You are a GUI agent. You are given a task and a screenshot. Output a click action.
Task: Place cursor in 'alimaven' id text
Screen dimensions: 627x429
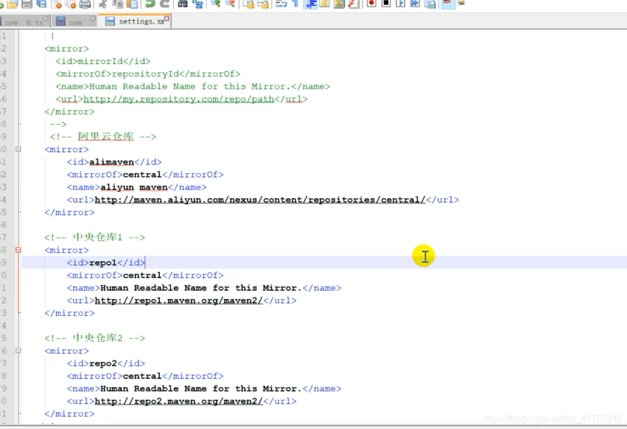coord(111,162)
